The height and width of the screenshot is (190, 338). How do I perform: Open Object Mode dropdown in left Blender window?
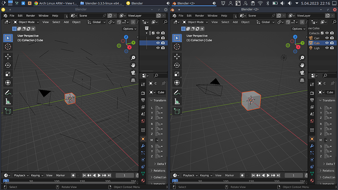[26, 22]
